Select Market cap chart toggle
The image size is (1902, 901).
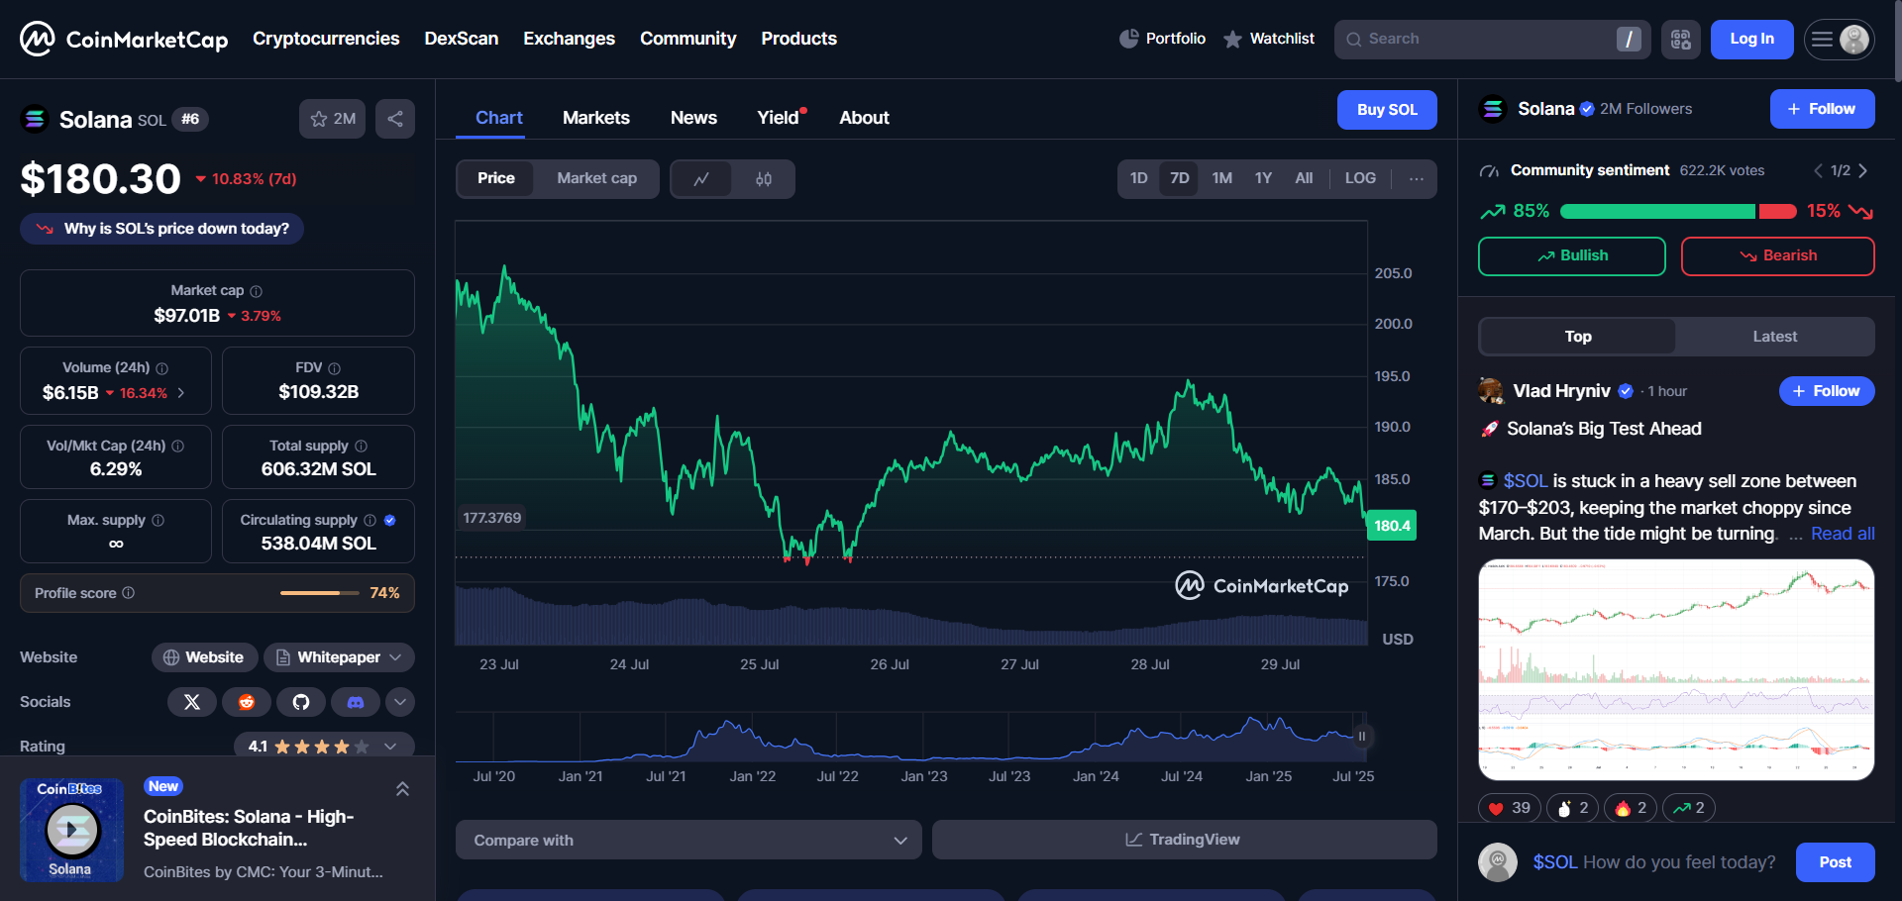(596, 179)
